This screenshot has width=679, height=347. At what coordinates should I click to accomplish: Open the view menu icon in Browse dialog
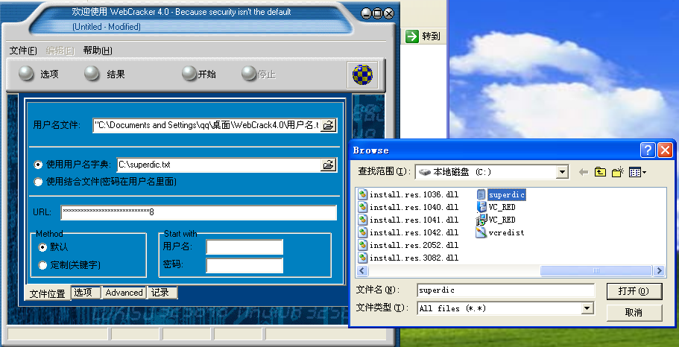(637, 172)
